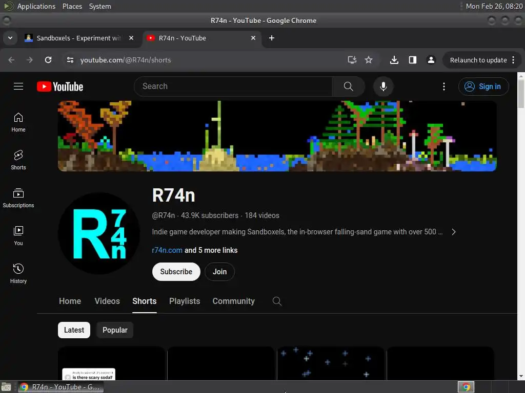The width and height of the screenshot is (525, 393).
Task: Open History in the sidebar
Action: click(18, 274)
